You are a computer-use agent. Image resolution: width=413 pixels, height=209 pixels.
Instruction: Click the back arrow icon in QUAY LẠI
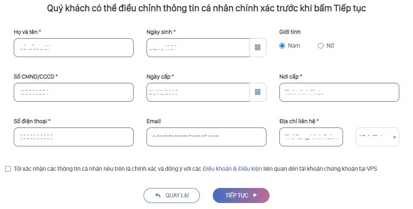coord(158,195)
